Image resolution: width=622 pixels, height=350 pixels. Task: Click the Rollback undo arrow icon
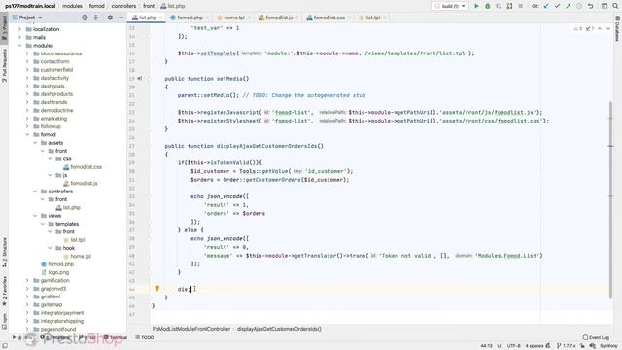(590, 6)
